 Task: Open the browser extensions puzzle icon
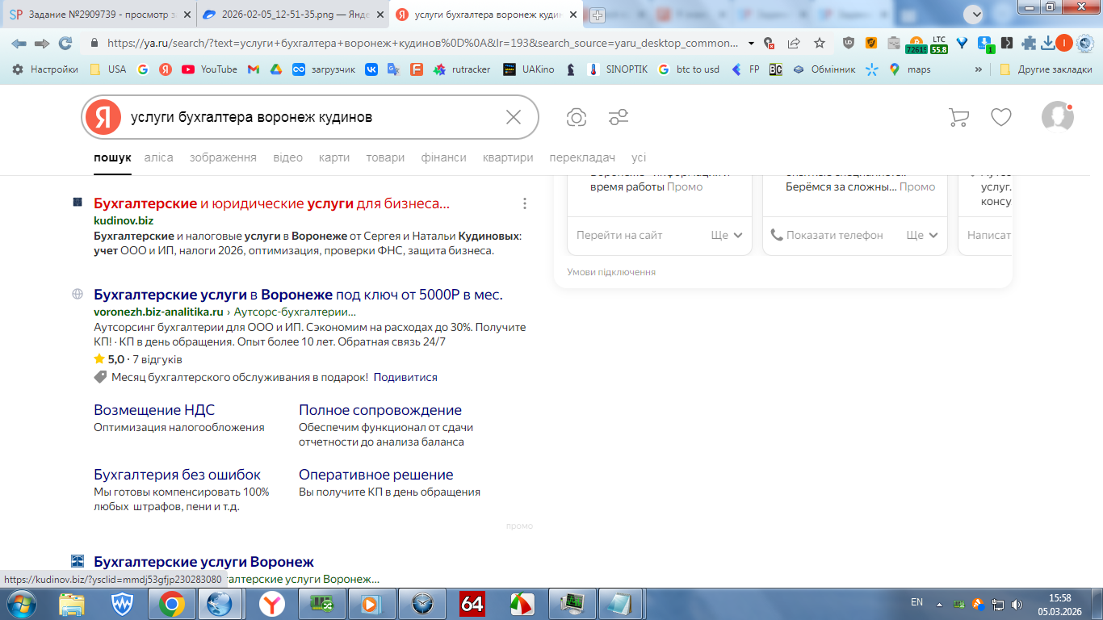pyautogui.click(x=1029, y=44)
